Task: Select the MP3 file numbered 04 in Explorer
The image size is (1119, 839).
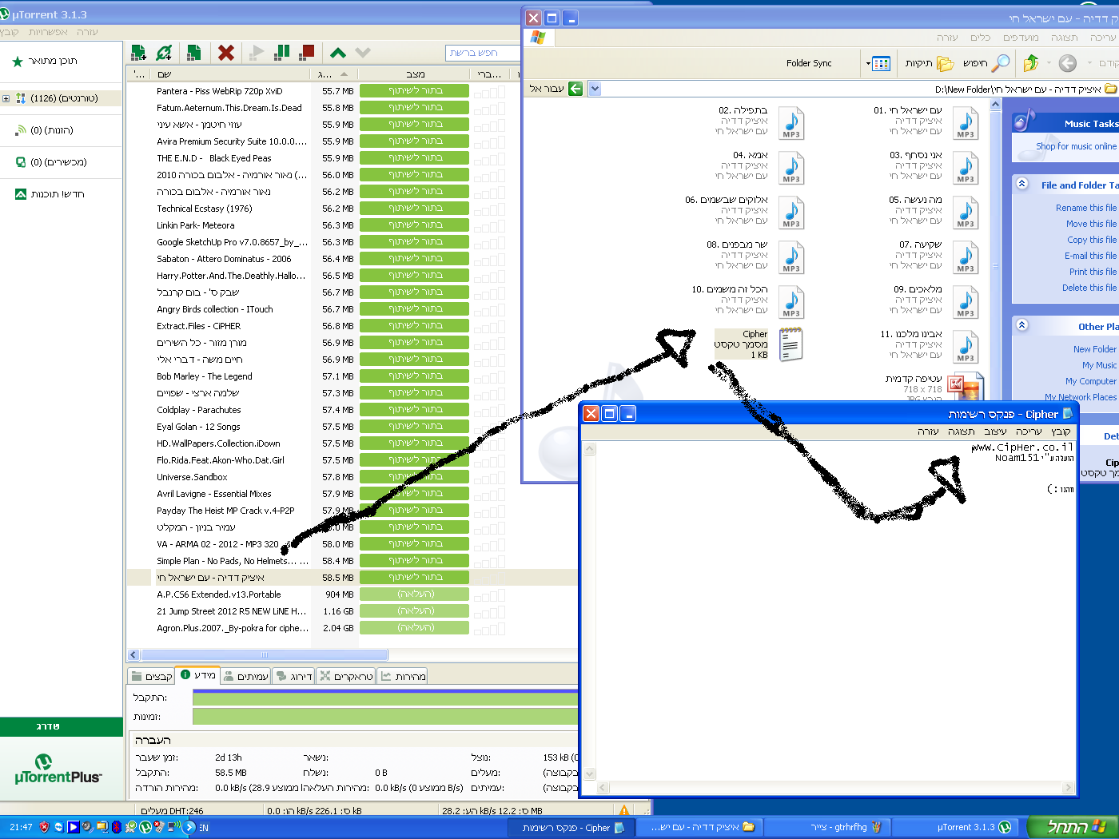Action: pos(791,168)
